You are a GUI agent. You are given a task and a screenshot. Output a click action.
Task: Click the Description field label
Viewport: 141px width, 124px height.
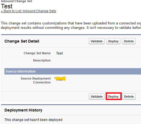tap(42, 60)
